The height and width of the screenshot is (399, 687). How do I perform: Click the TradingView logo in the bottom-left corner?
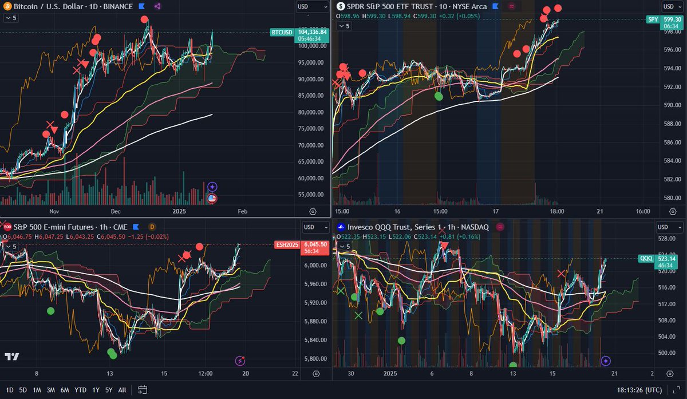click(x=13, y=356)
